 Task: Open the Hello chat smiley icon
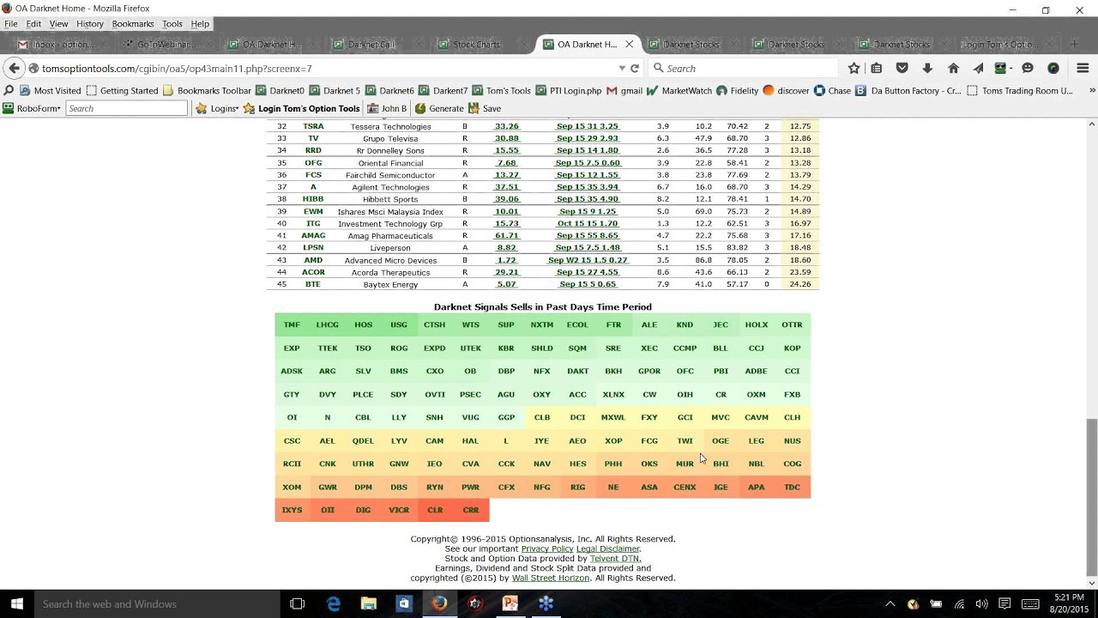pyautogui.click(x=1028, y=68)
